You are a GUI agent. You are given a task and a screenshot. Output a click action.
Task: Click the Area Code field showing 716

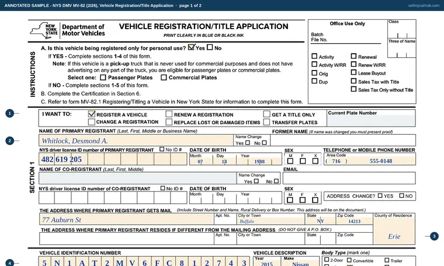336,161
